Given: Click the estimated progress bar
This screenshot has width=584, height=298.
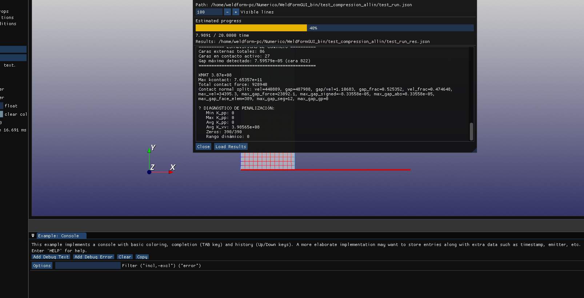Looking at the screenshot, I should tap(334, 28).
